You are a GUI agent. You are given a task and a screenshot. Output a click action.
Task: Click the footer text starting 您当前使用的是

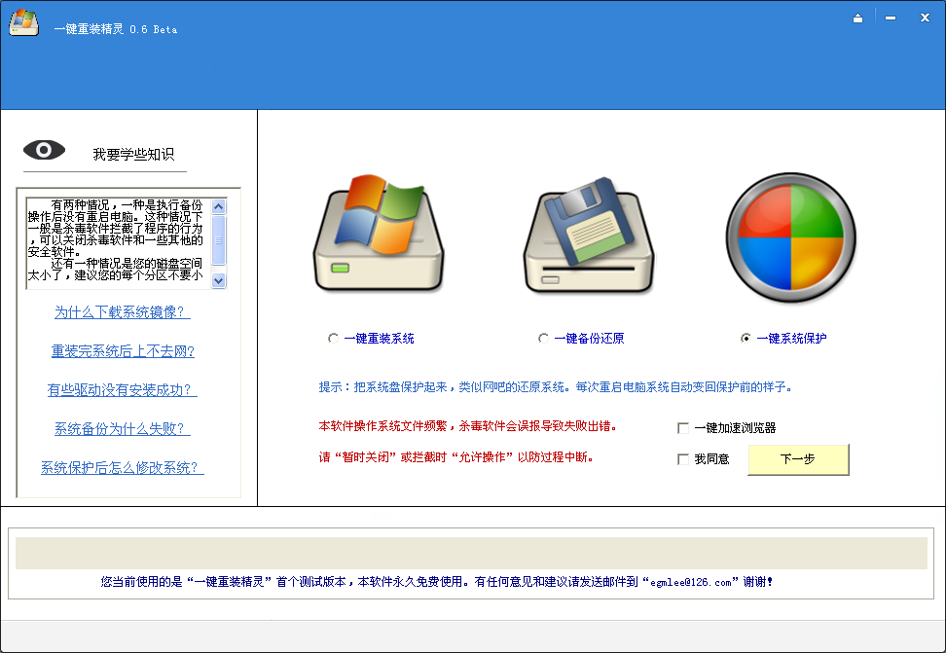coord(436,582)
